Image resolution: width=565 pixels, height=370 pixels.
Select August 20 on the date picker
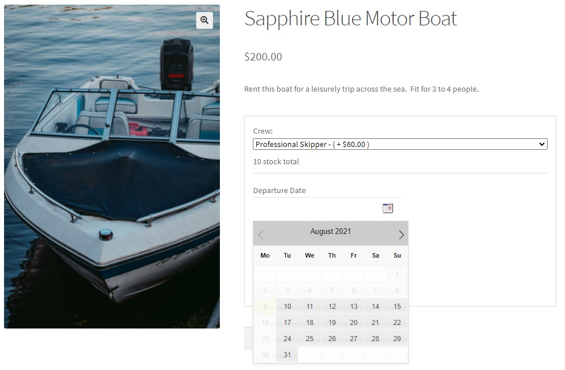coord(354,323)
